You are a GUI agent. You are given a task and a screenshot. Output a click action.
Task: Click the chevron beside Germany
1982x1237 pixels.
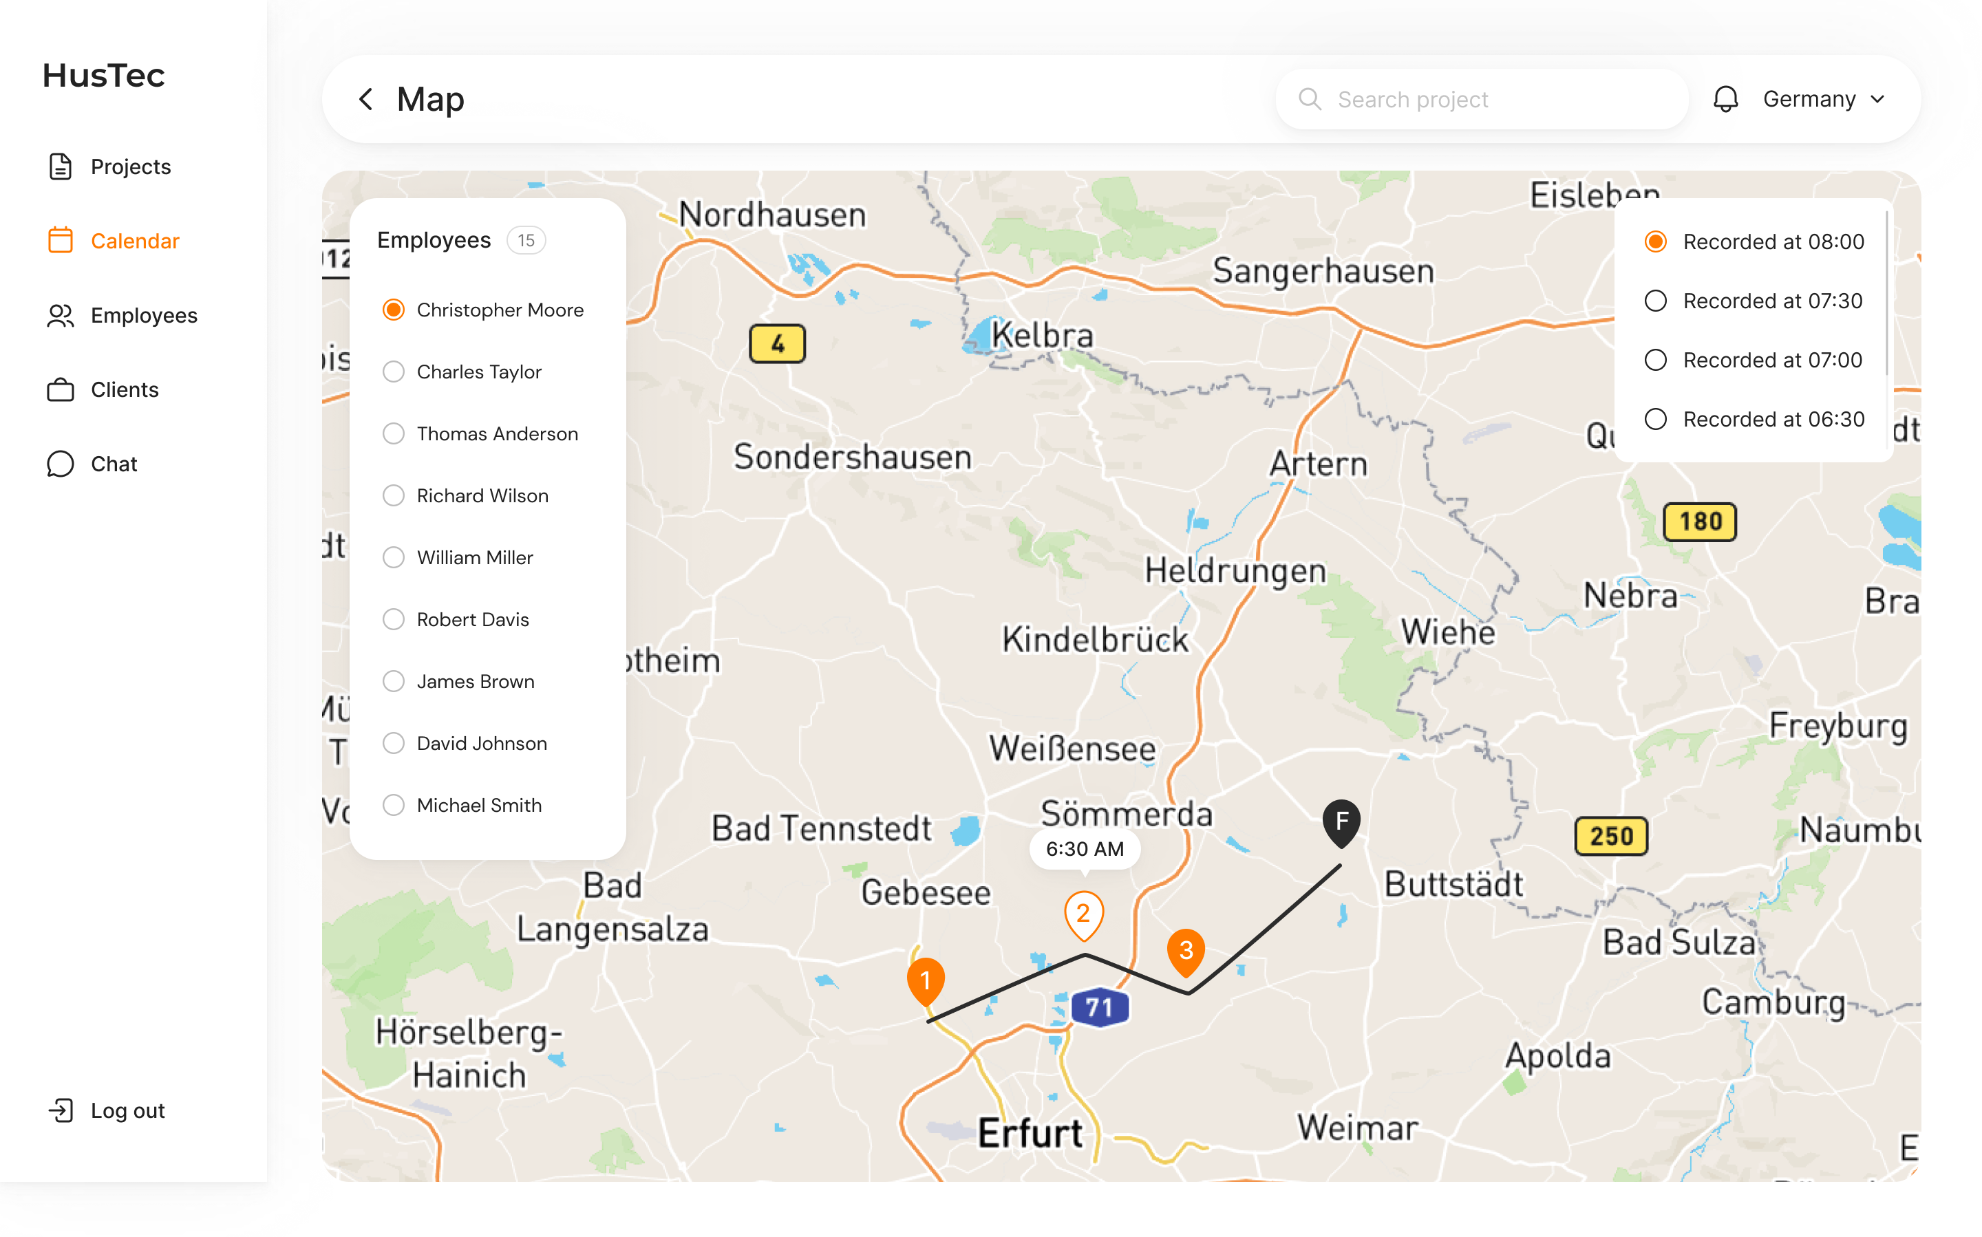1878,99
